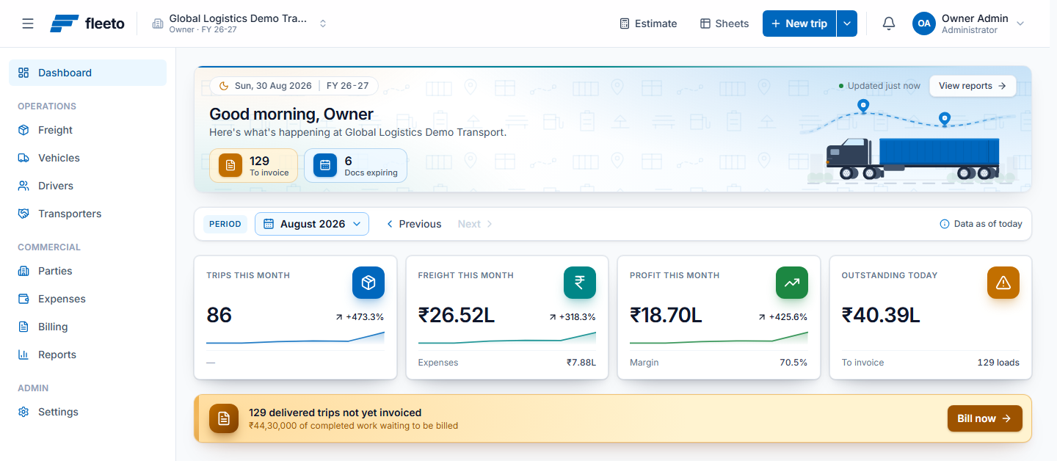Open Expenses in the sidebar
The width and height of the screenshot is (1057, 461).
coord(87,299)
